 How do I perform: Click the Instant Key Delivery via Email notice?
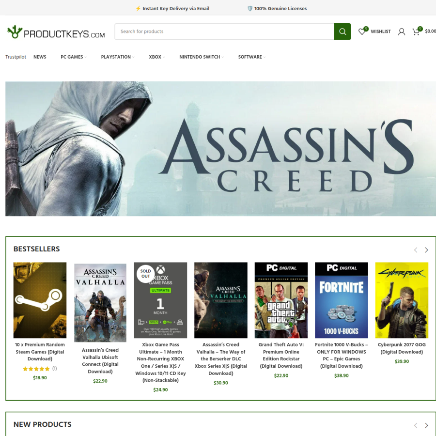(172, 9)
